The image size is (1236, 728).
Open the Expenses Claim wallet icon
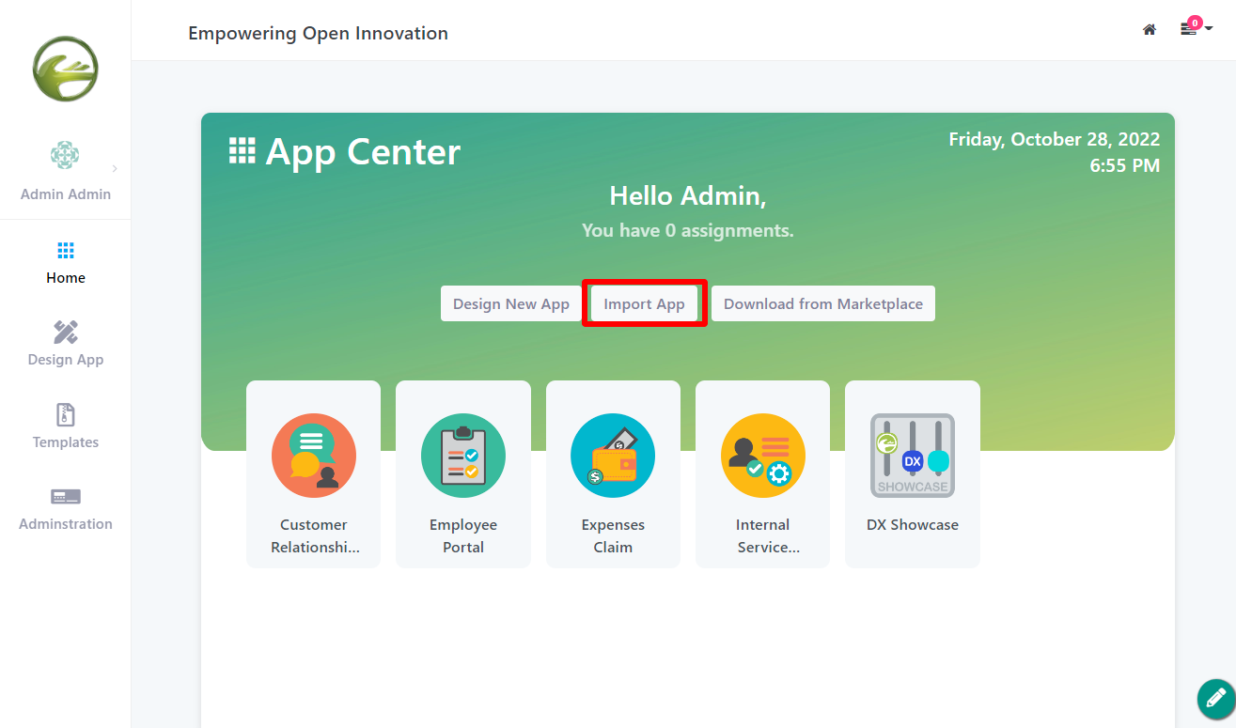tap(613, 456)
